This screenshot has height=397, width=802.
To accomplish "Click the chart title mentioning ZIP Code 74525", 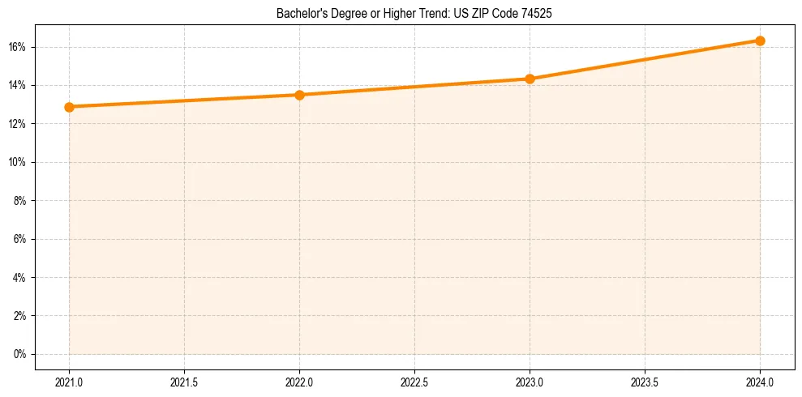I will [x=414, y=14].
